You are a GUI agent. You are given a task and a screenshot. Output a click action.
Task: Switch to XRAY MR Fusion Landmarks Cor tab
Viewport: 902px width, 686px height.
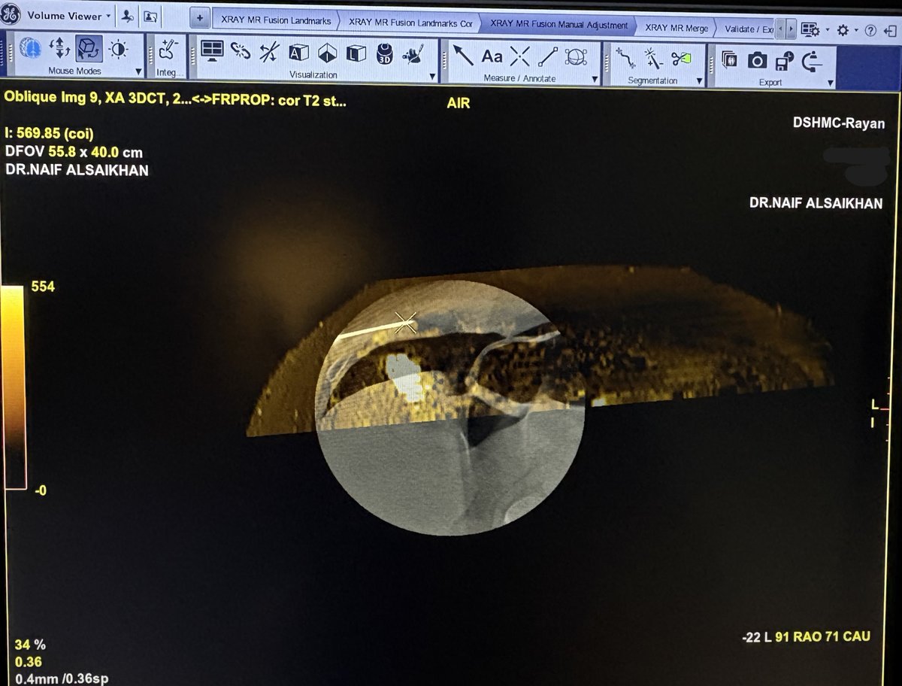(410, 23)
